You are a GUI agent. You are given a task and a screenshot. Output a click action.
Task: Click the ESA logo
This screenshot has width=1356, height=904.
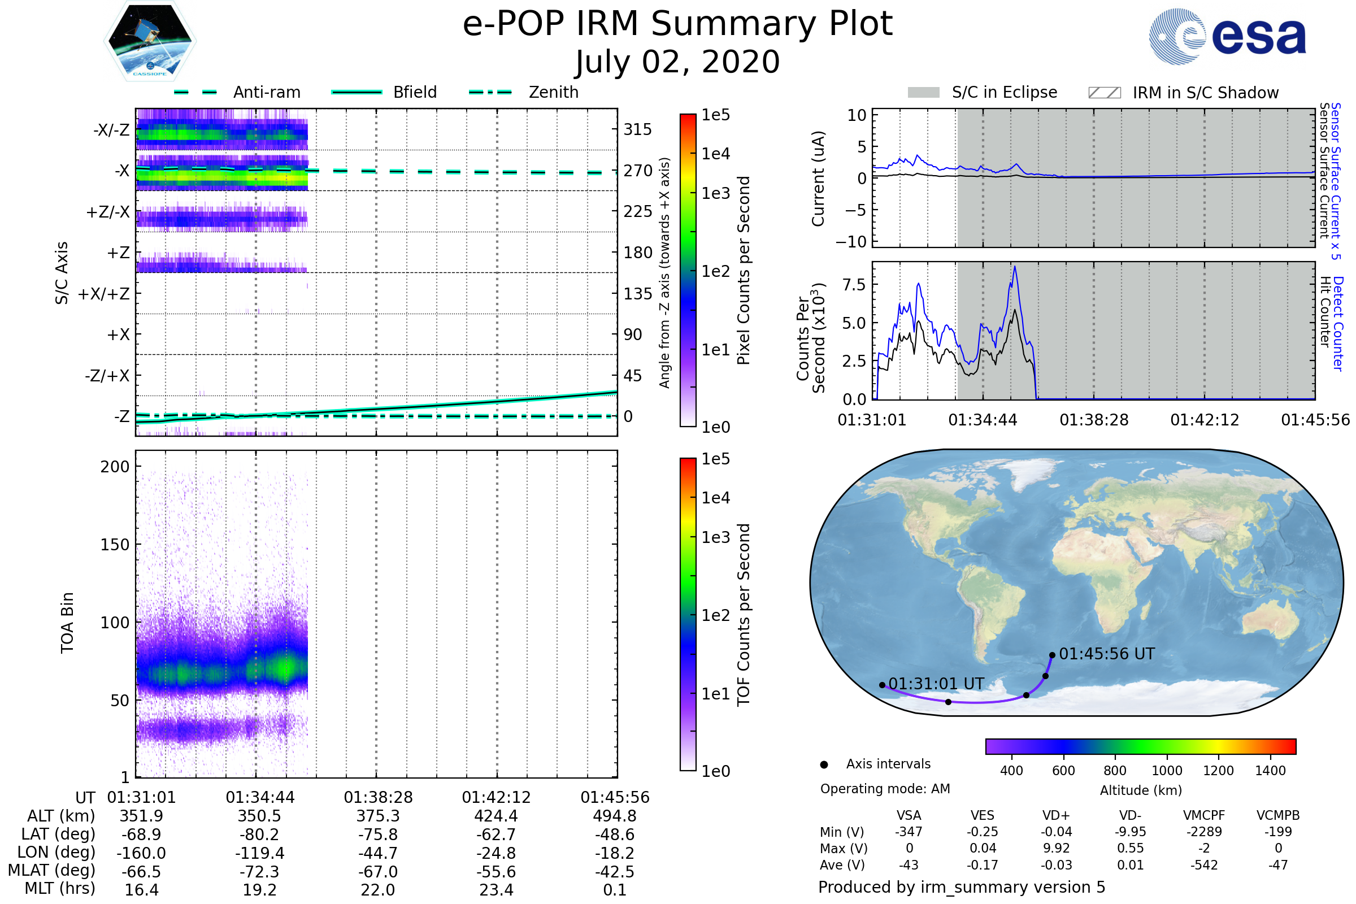1228,37
